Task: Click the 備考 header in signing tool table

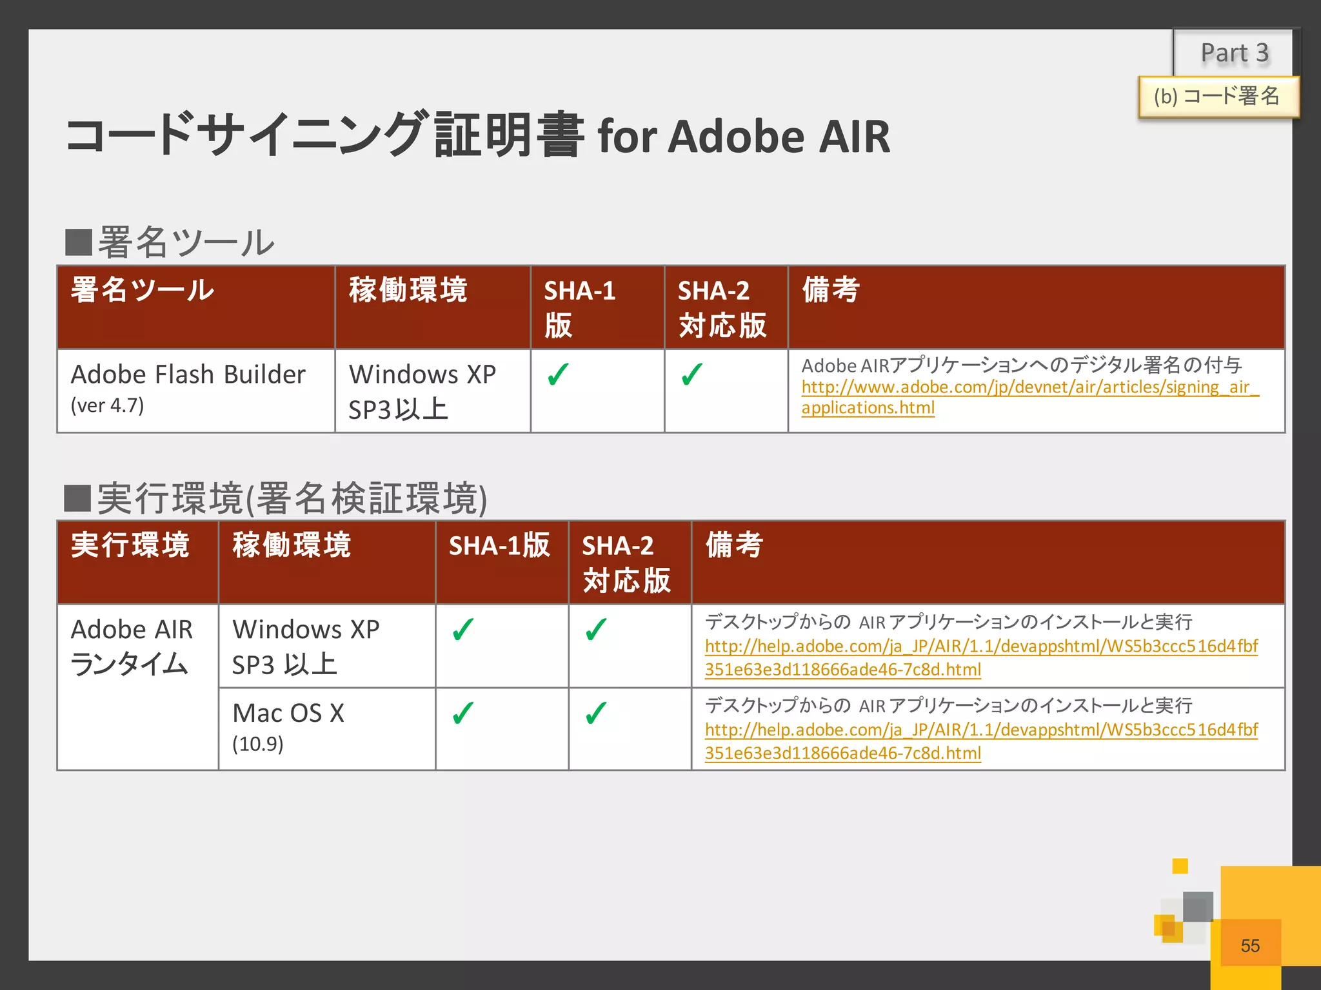Action: [x=1037, y=307]
